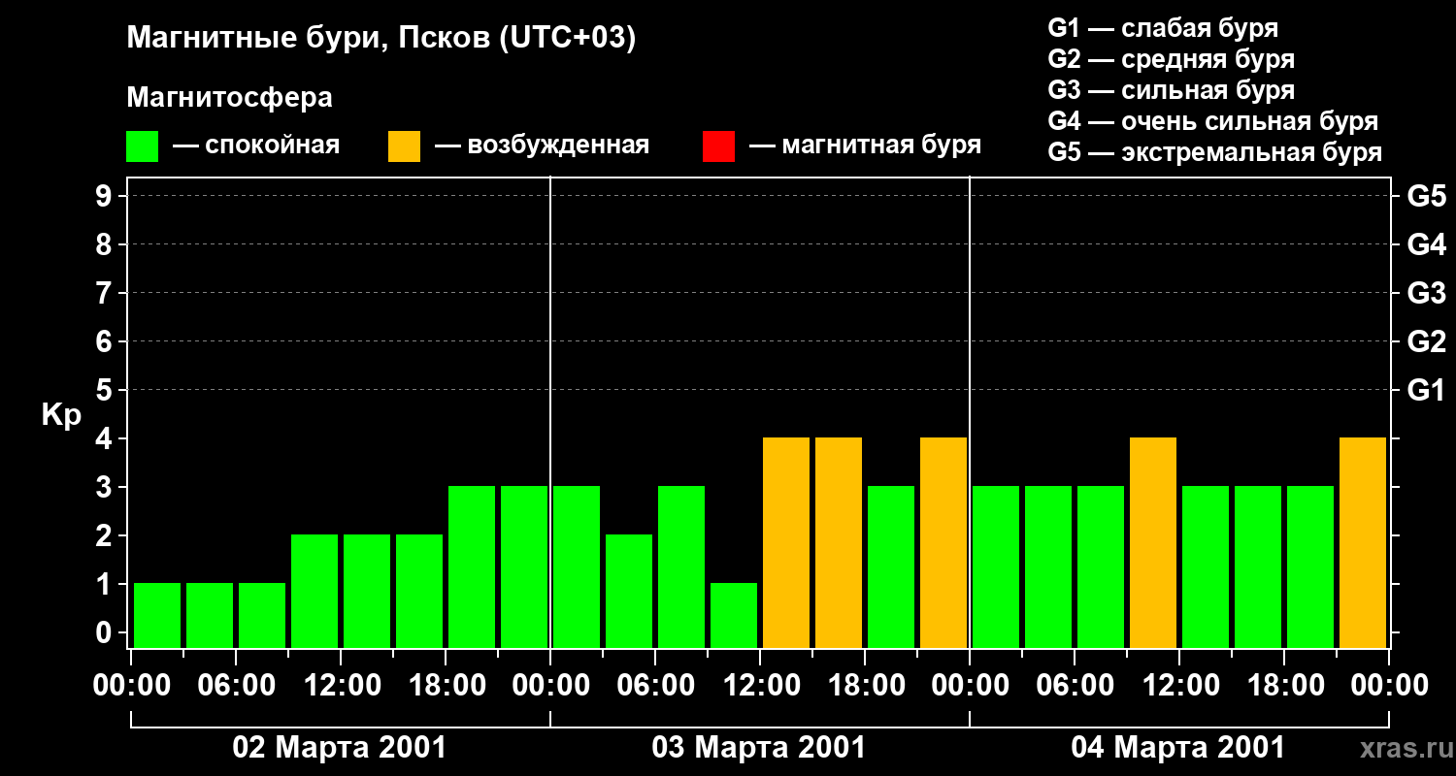Select the '18:00' time label above 04 Марта 2001
The width and height of the screenshot is (1456, 776).
[x=1284, y=686]
